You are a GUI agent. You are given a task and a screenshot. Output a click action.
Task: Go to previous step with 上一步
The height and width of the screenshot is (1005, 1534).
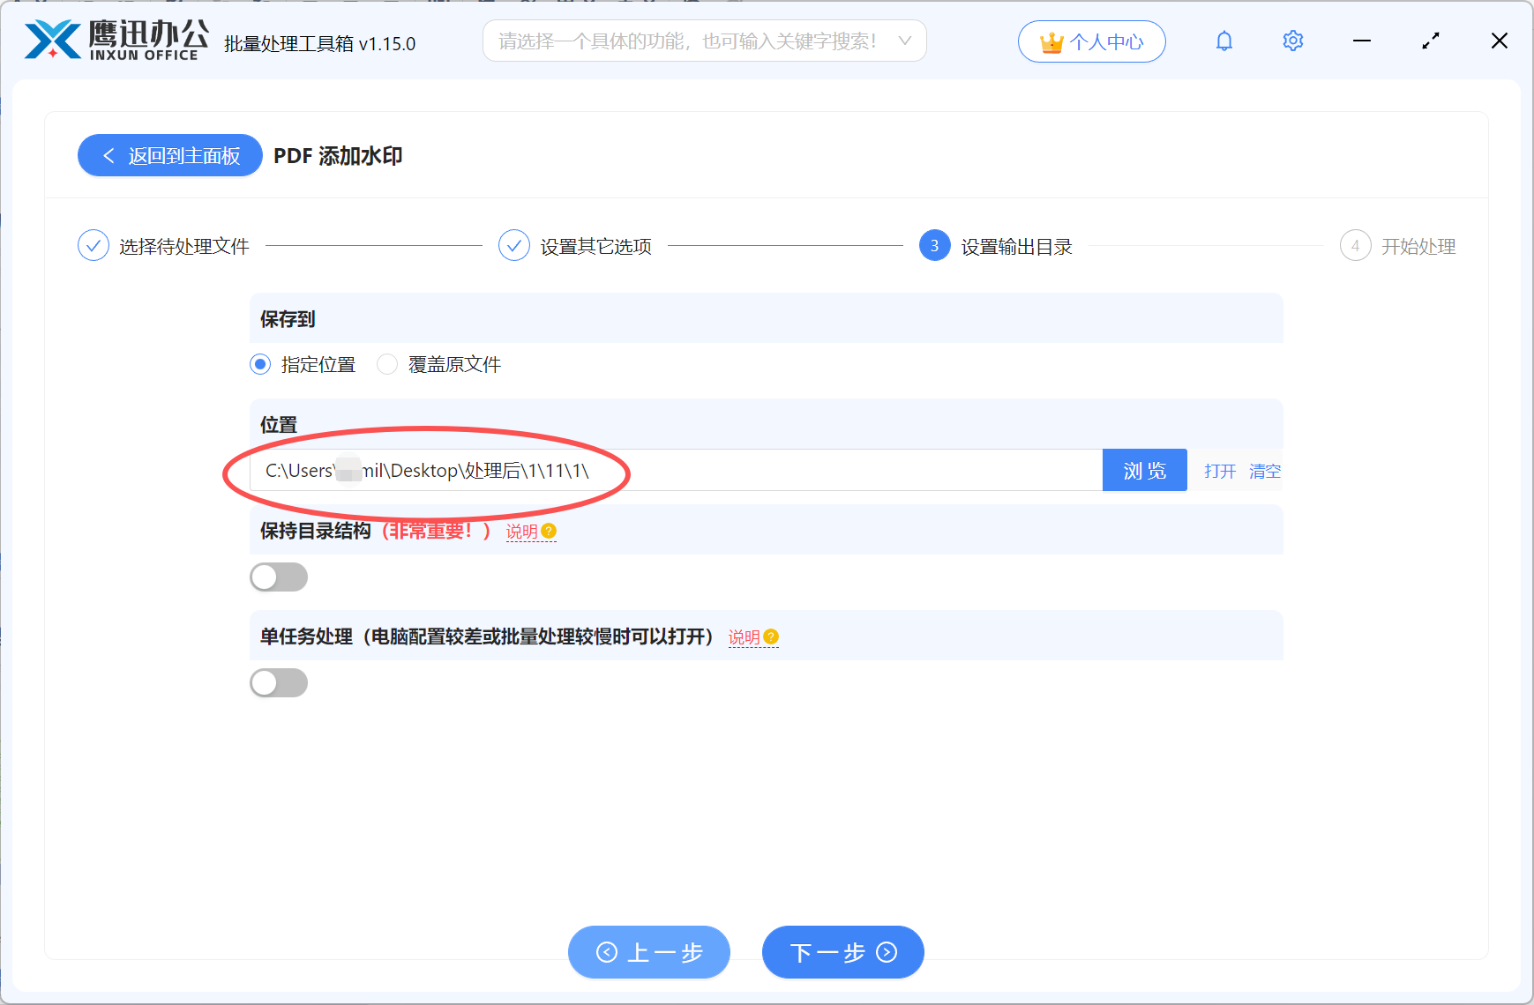click(649, 952)
